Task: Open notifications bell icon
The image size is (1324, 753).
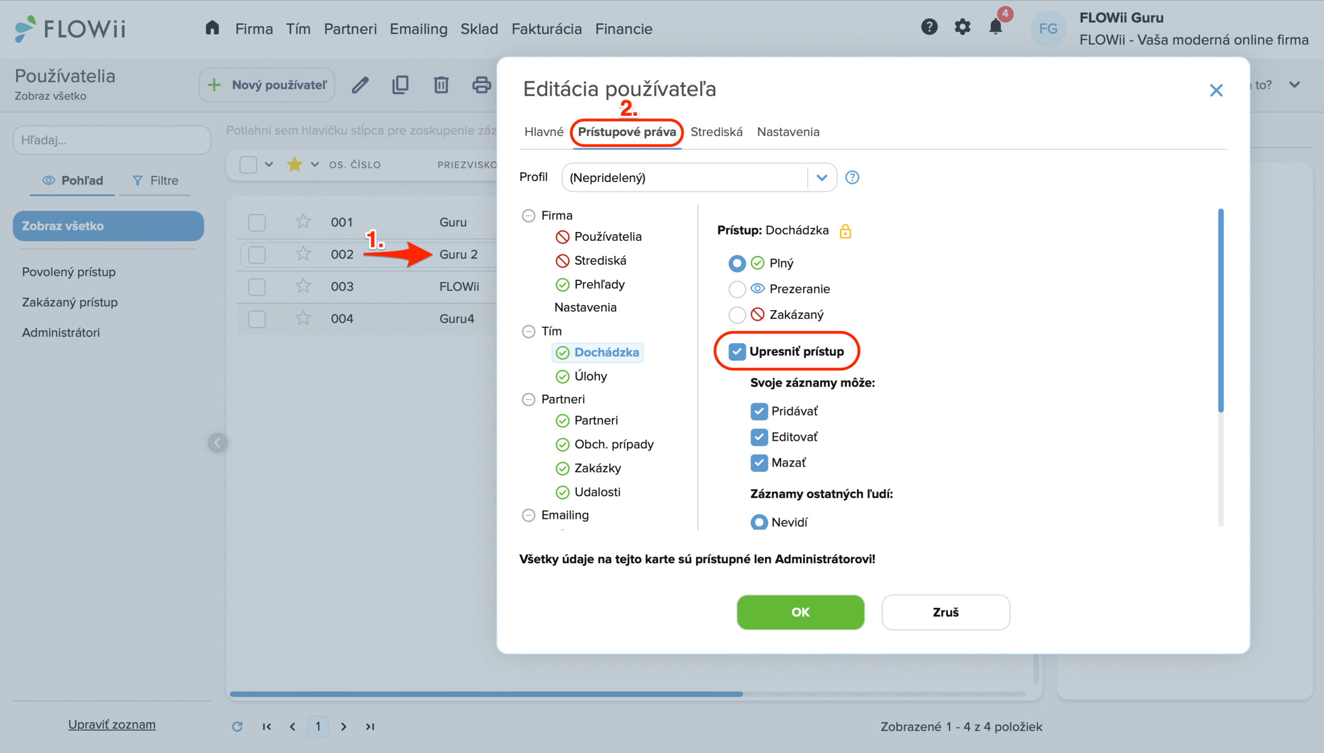Action: coord(995,27)
